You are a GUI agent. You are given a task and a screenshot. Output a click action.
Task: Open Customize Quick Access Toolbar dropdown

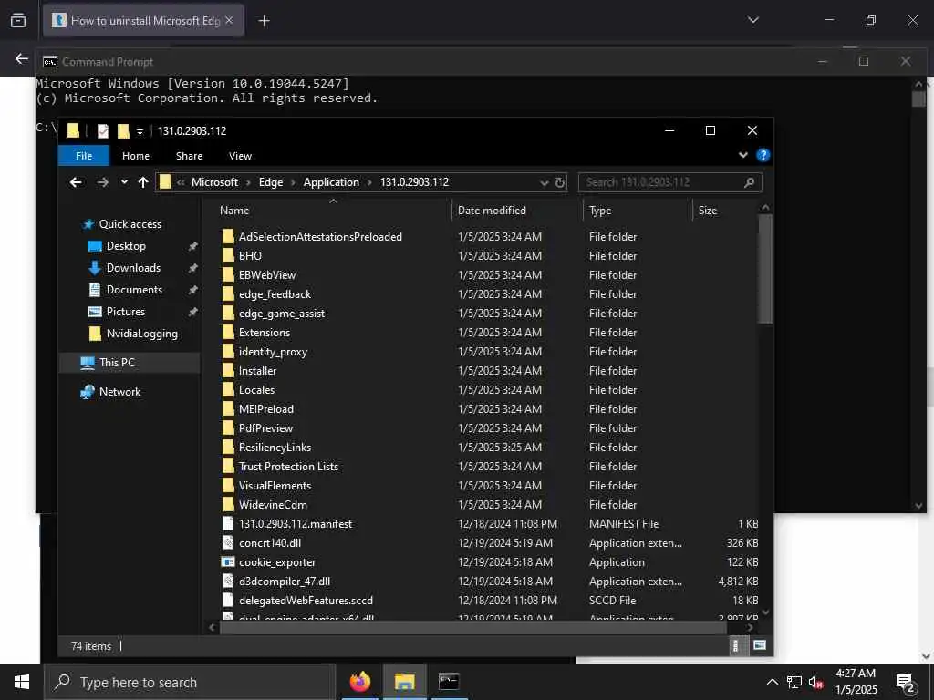tap(140, 131)
